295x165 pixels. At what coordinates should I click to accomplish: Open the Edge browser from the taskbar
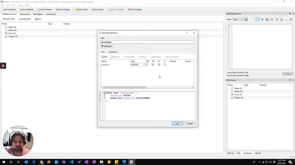point(34,162)
